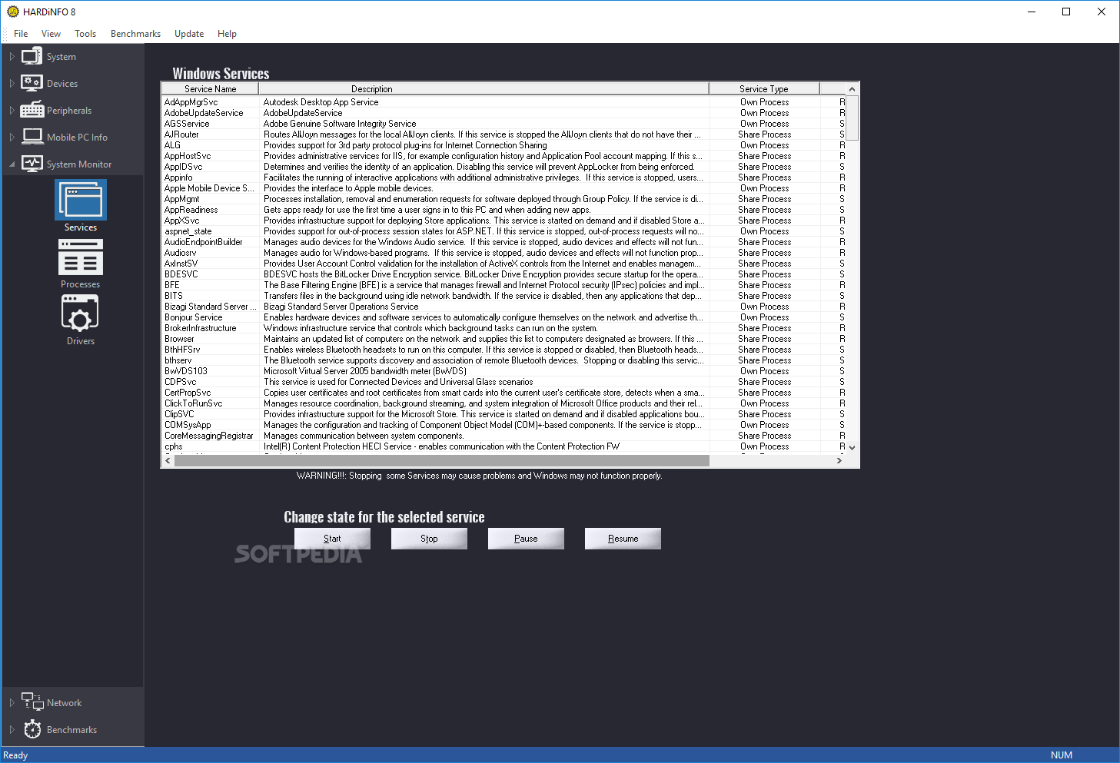
Task: Select the AdAppMgrSvc service row
Action: click(x=503, y=102)
